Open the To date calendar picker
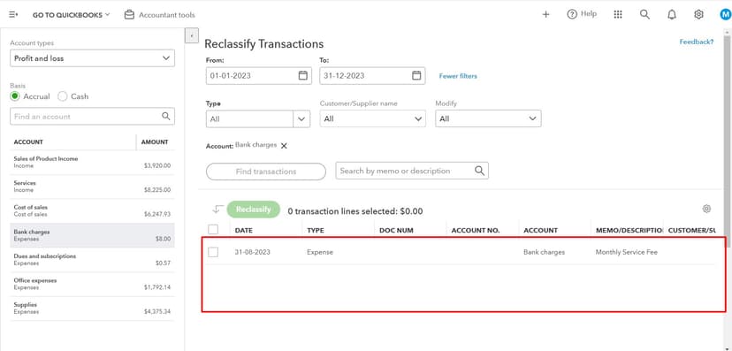Screen dimensions: 732x351 pos(416,76)
